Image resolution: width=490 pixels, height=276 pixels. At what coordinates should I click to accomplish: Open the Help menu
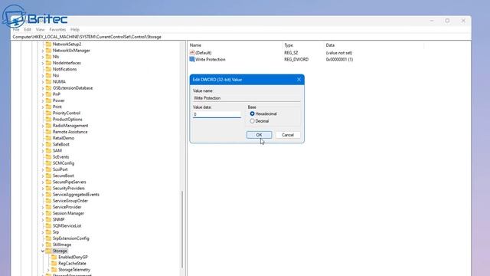[x=75, y=29]
